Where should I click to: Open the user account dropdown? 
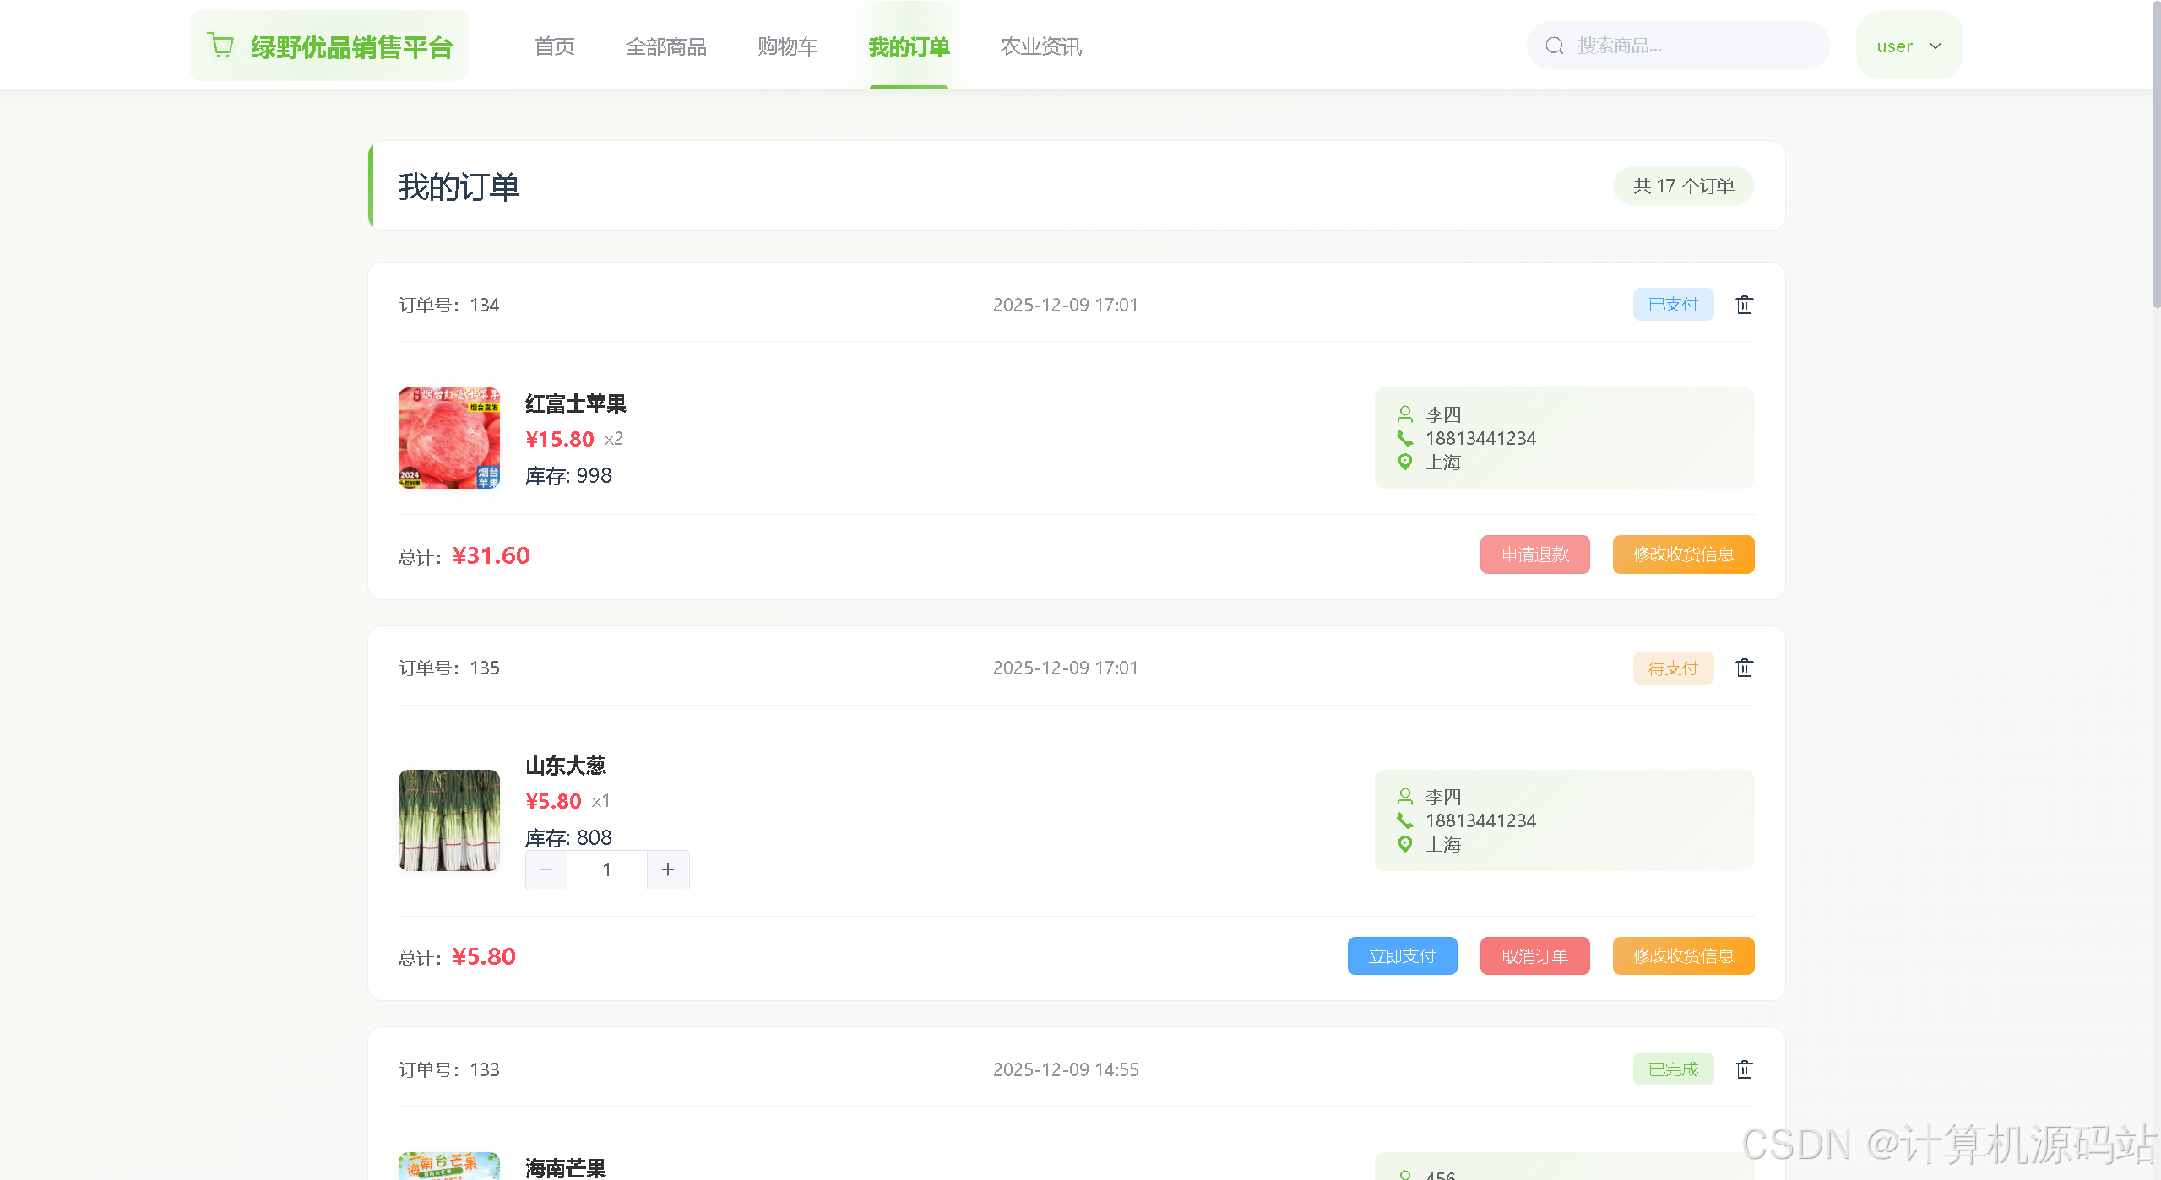coord(1909,46)
